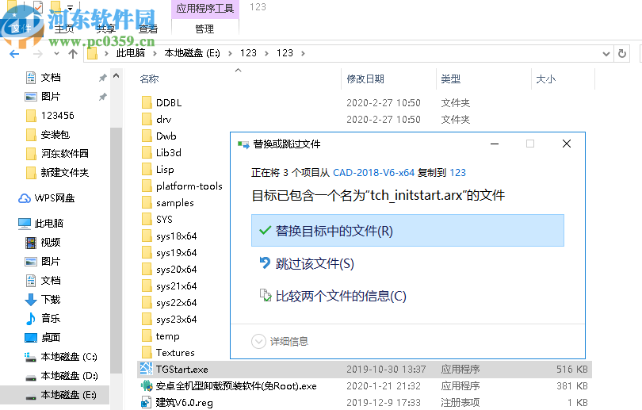Open WPS网盘 cloud icon in sidebar
The height and width of the screenshot is (410, 642).
(25, 198)
